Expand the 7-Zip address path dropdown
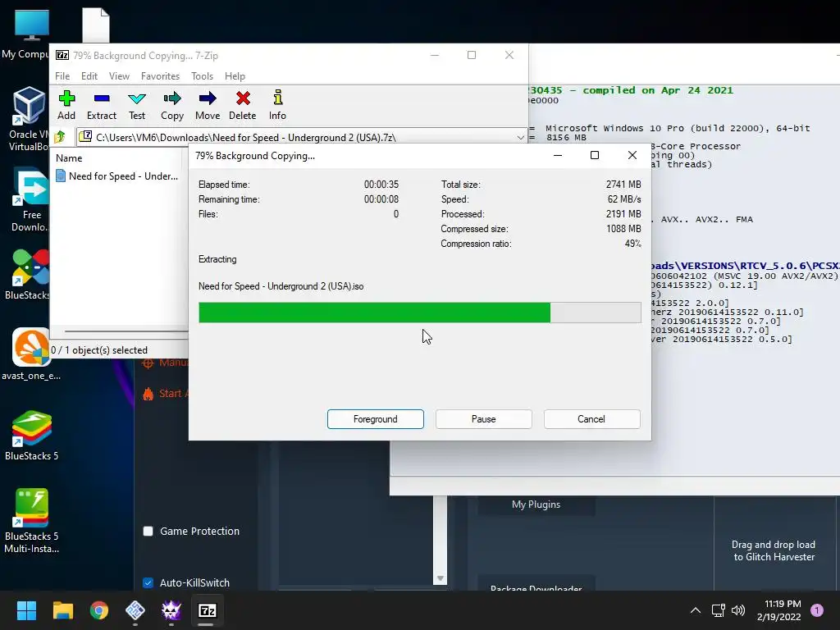Screen dimensions: 840x630 [520, 137]
